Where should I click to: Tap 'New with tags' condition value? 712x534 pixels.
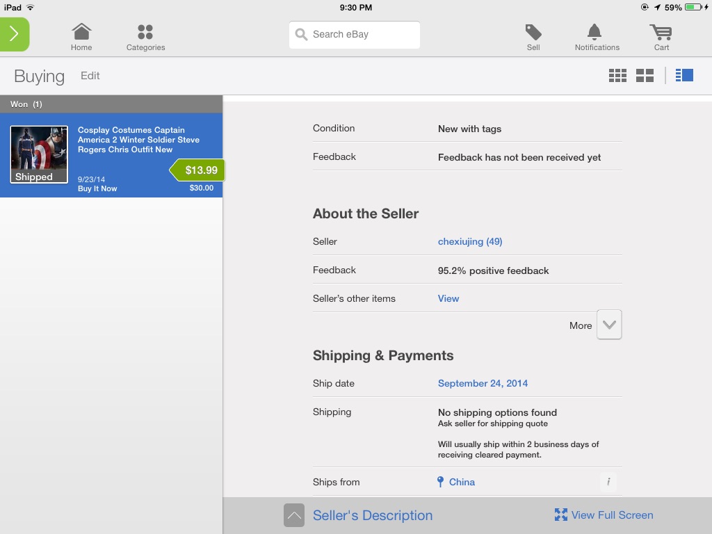469,129
